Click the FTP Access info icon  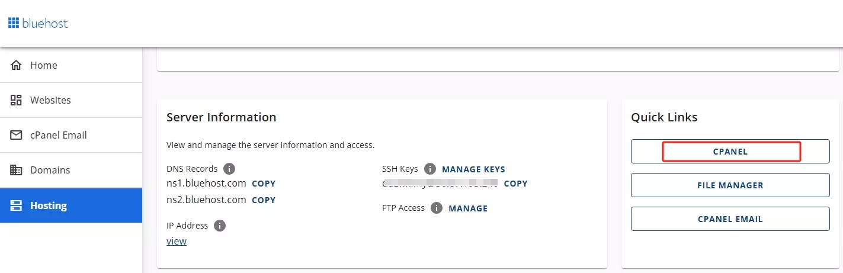(x=437, y=208)
